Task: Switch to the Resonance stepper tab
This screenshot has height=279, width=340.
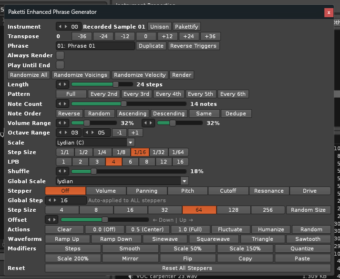Action: (269, 191)
